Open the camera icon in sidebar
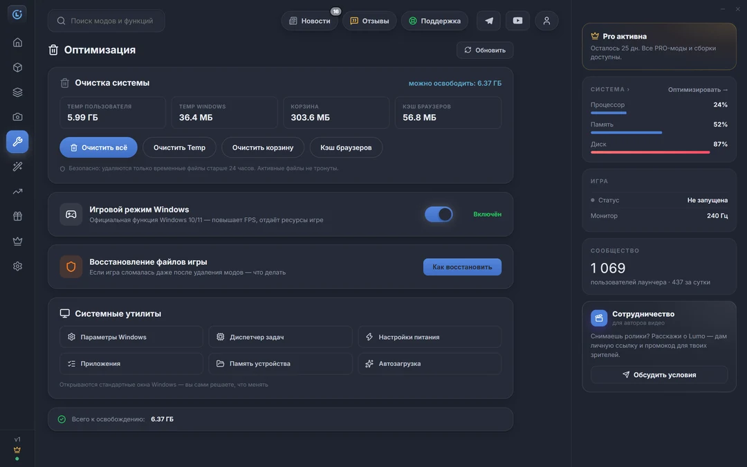The height and width of the screenshot is (467, 747). [17, 117]
